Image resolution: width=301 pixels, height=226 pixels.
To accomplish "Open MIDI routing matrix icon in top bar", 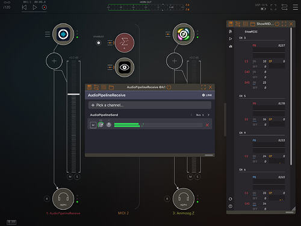I will [284, 7].
